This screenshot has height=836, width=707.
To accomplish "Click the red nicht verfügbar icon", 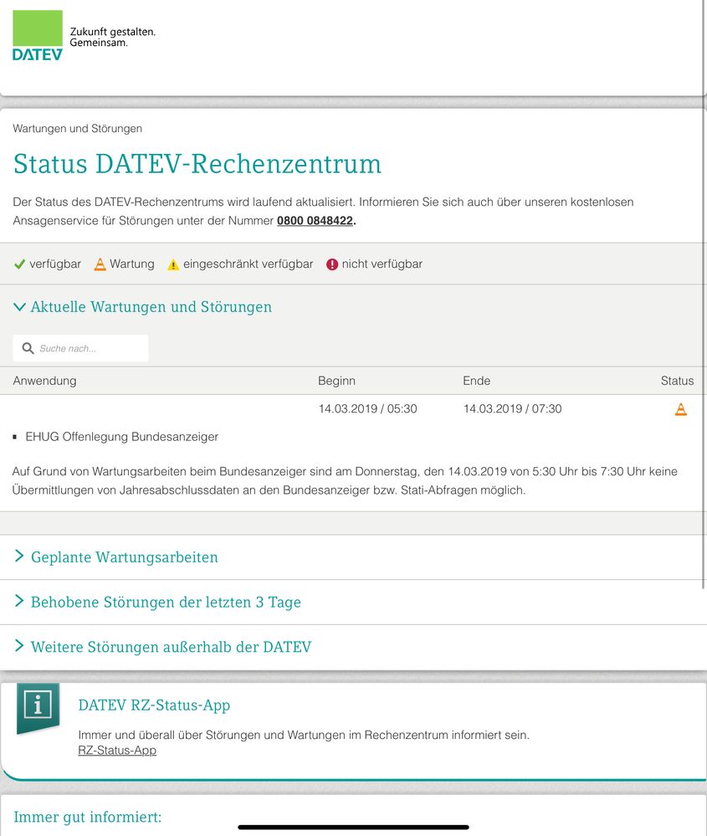I will [332, 264].
